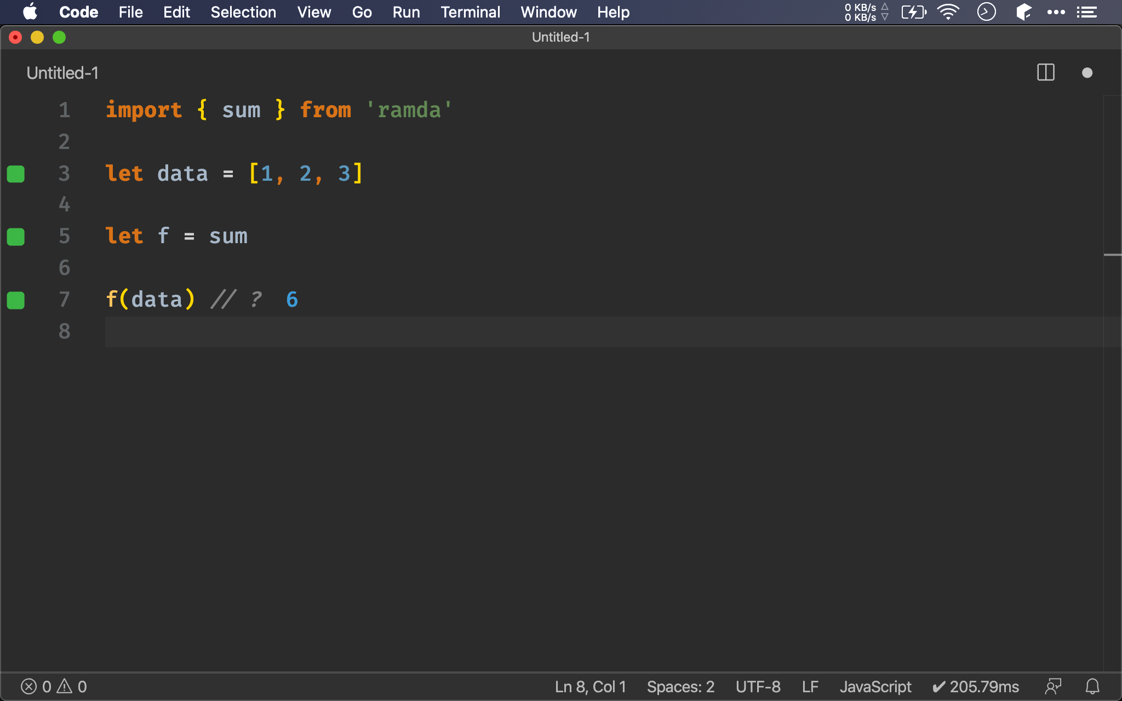The width and height of the screenshot is (1122, 701).
Task: Open the View menu
Action: (x=314, y=12)
